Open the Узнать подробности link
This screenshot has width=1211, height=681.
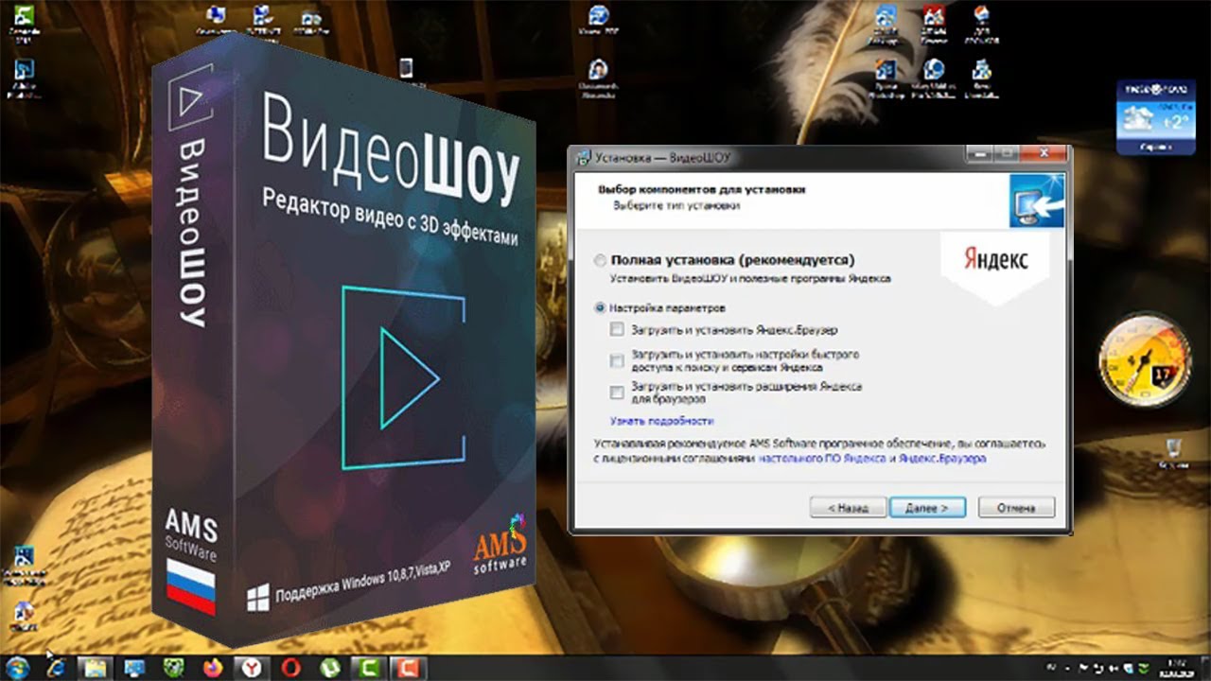point(661,421)
